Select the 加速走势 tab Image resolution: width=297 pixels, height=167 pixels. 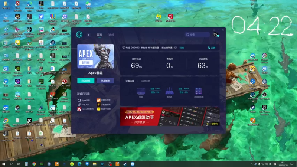click(146, 81)
